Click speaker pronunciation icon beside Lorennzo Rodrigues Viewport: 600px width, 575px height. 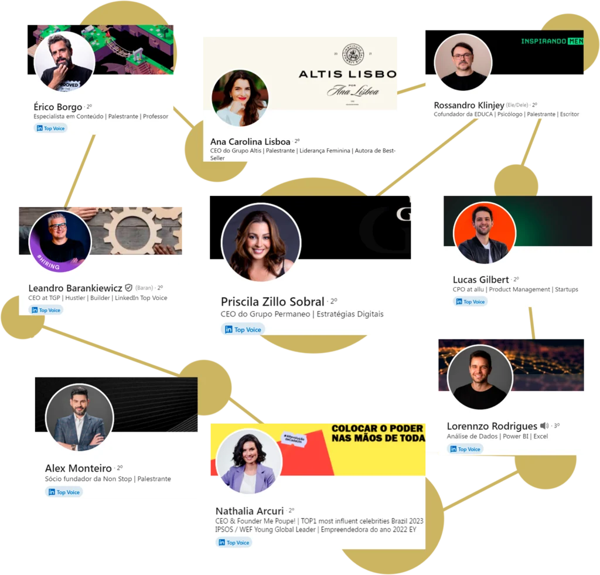tap(544, 426)
